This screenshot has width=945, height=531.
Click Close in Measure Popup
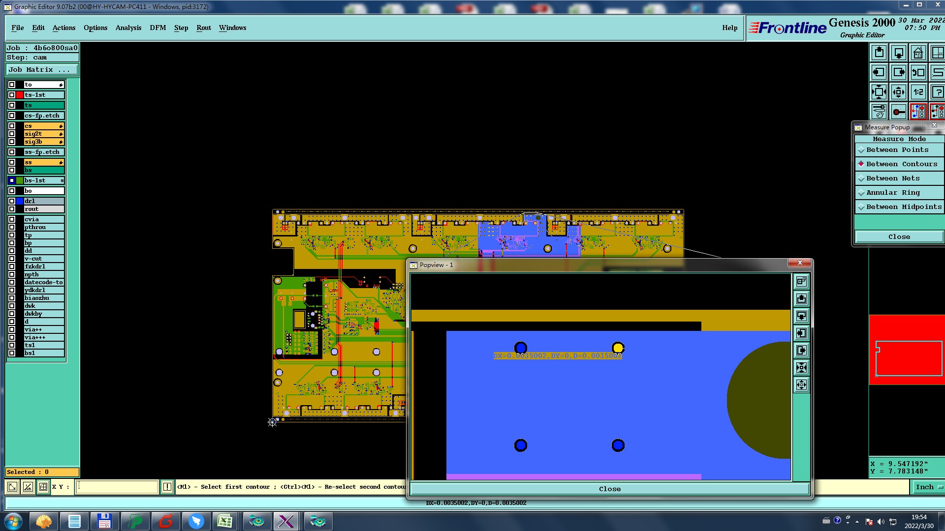click(x=899, y=237)
